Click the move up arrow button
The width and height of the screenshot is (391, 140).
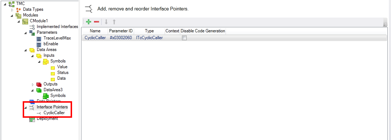pos(114,22)
